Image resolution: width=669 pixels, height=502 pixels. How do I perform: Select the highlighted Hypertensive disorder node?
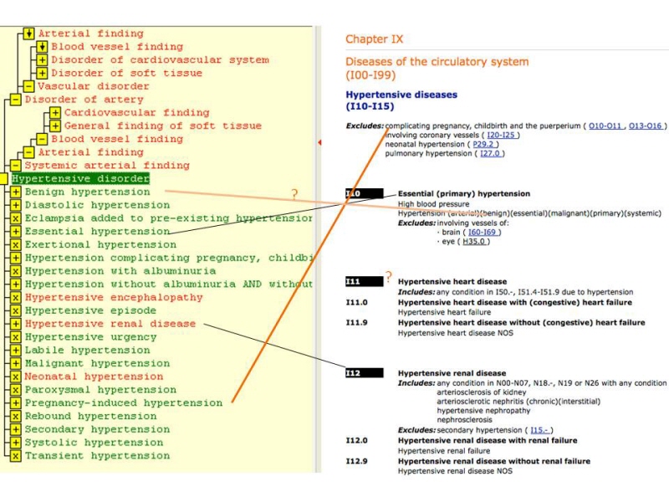[80, 179]
